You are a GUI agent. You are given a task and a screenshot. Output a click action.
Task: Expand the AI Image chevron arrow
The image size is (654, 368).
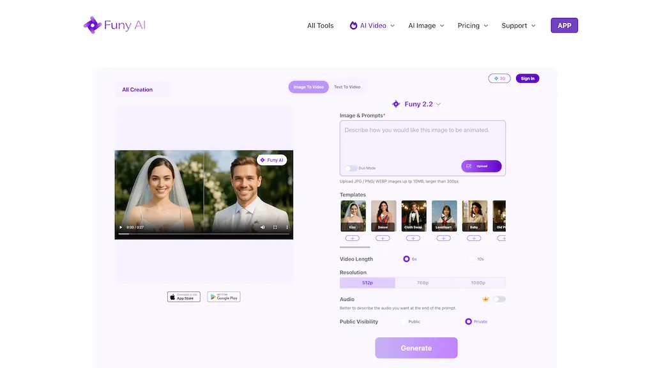pyautogui.click(x=442, y=26)
